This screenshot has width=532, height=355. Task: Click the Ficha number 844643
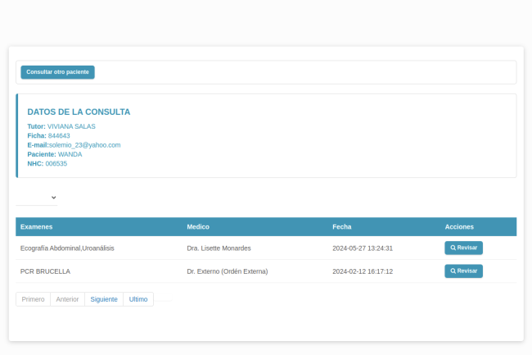[x=59, y=136]
